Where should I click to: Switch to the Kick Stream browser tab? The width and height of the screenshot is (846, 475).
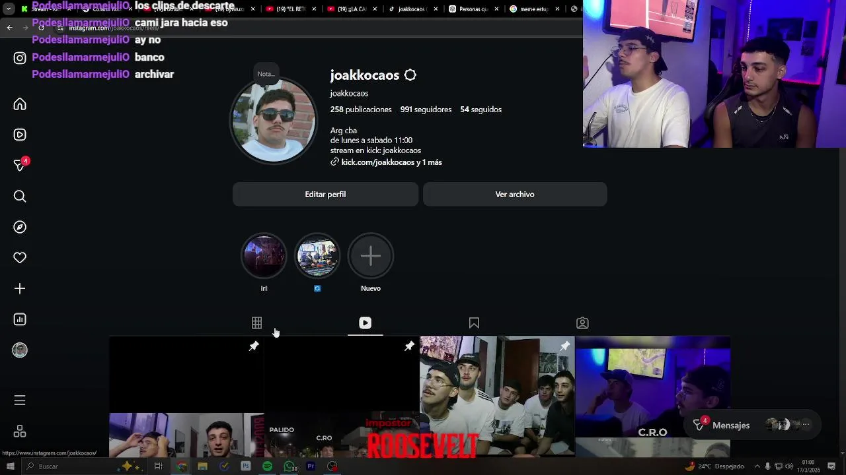[45, 9]
